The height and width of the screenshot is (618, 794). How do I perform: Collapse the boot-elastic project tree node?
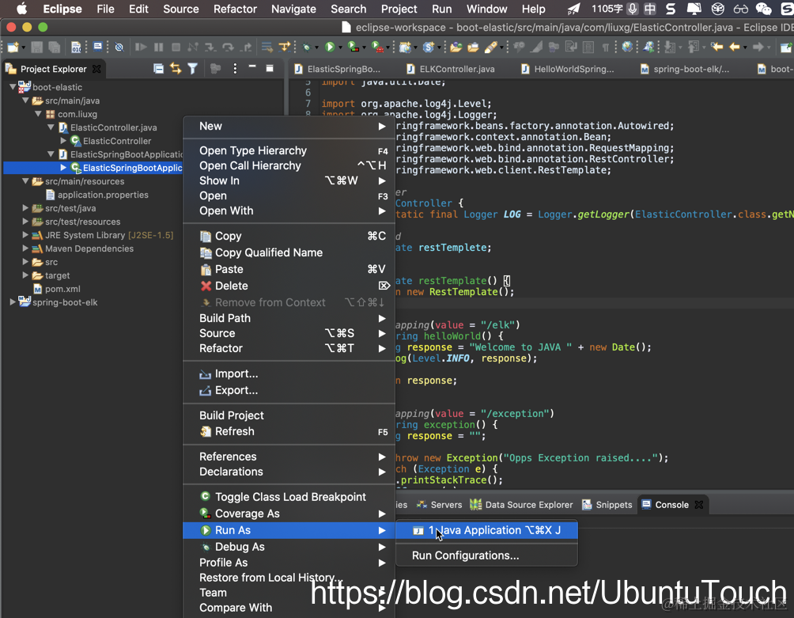[13, 87]
